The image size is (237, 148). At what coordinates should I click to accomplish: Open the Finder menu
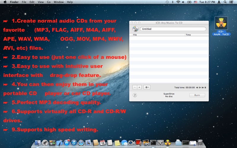pos(14,2)
